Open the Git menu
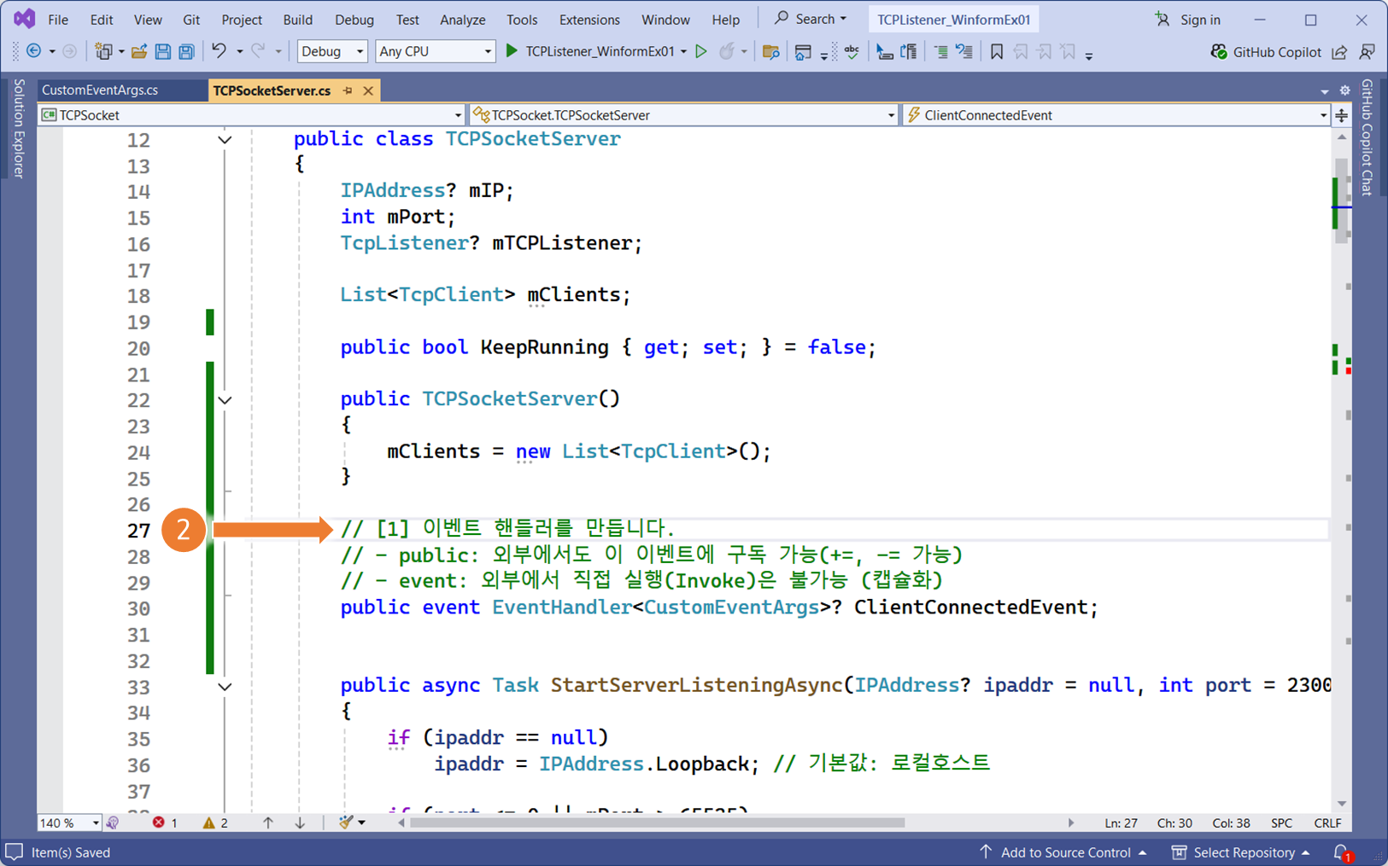 191,20
